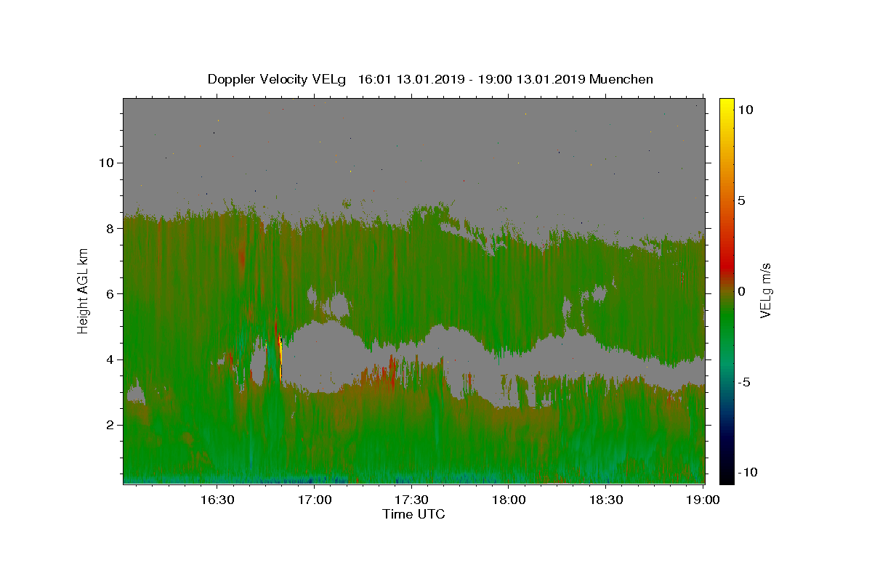This screenshot has width=872, height=581.
Task: Click the yellow top of the colorbar
Action: click(x=727, y=105)
